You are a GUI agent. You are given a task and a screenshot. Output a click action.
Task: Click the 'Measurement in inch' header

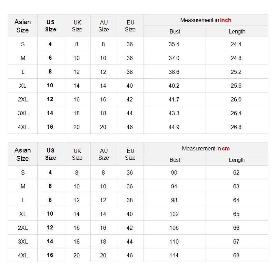pos(206,20)
